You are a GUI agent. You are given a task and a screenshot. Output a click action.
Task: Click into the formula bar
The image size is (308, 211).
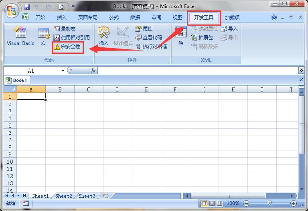[198, 70]
